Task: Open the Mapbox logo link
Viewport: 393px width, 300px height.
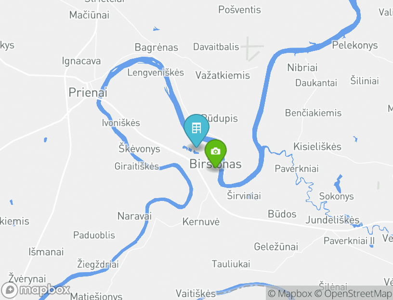Action: 35,290
